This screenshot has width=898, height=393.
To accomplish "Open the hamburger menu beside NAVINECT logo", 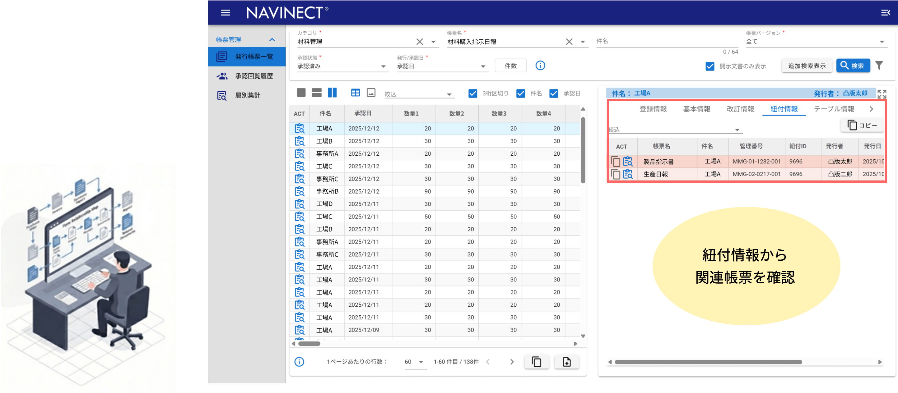I will click(x=225, y=13).
